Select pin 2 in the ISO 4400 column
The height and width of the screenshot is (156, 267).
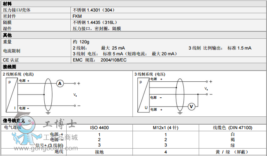(99, 140)
